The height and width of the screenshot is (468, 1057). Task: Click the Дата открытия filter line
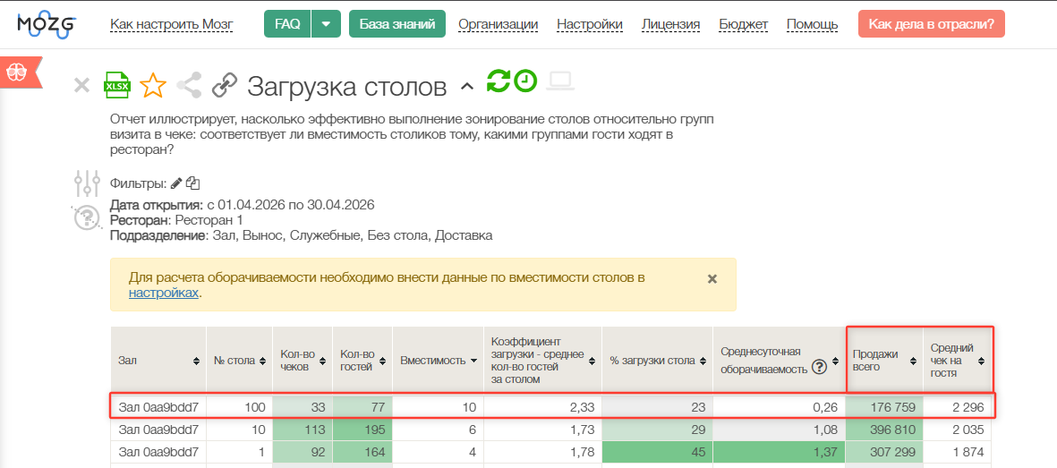[x=242, y=204]
